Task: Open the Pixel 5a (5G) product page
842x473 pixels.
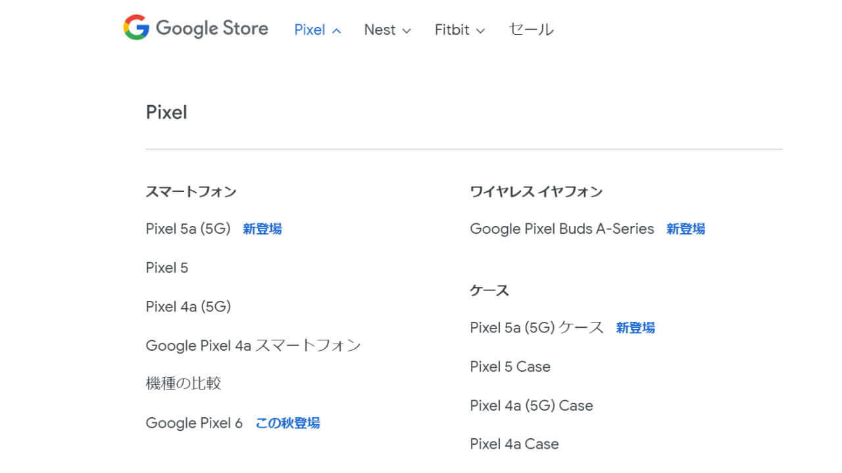Action: [x=187, y=229]
